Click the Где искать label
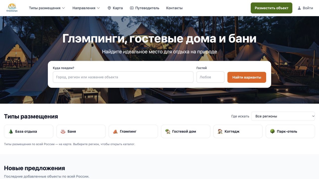The width and height of the screenshot is (319, 179). (x=240, y=116)
